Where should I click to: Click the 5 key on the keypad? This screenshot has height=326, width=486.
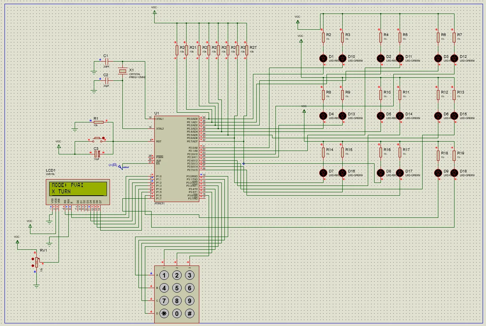177,288
